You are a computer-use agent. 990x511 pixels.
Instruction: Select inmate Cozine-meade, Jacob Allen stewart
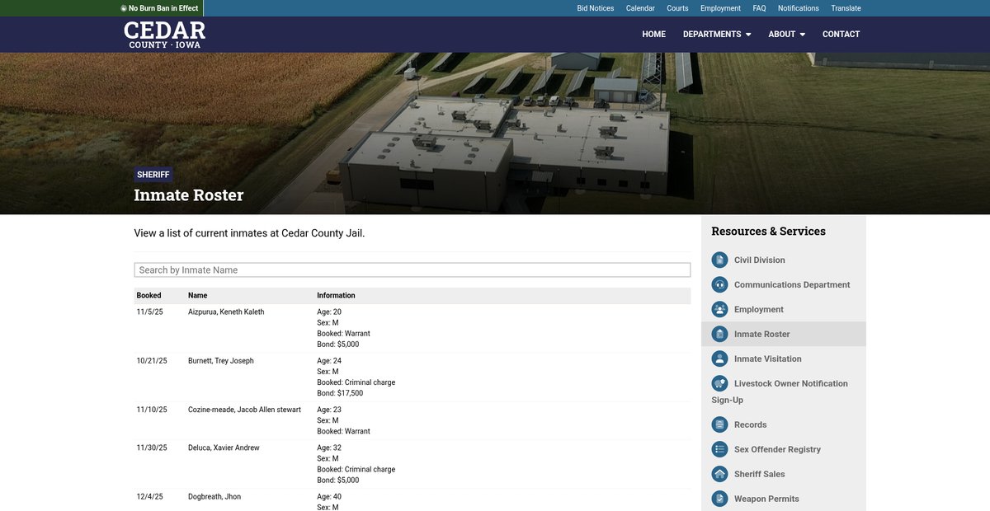pos(244,410)
